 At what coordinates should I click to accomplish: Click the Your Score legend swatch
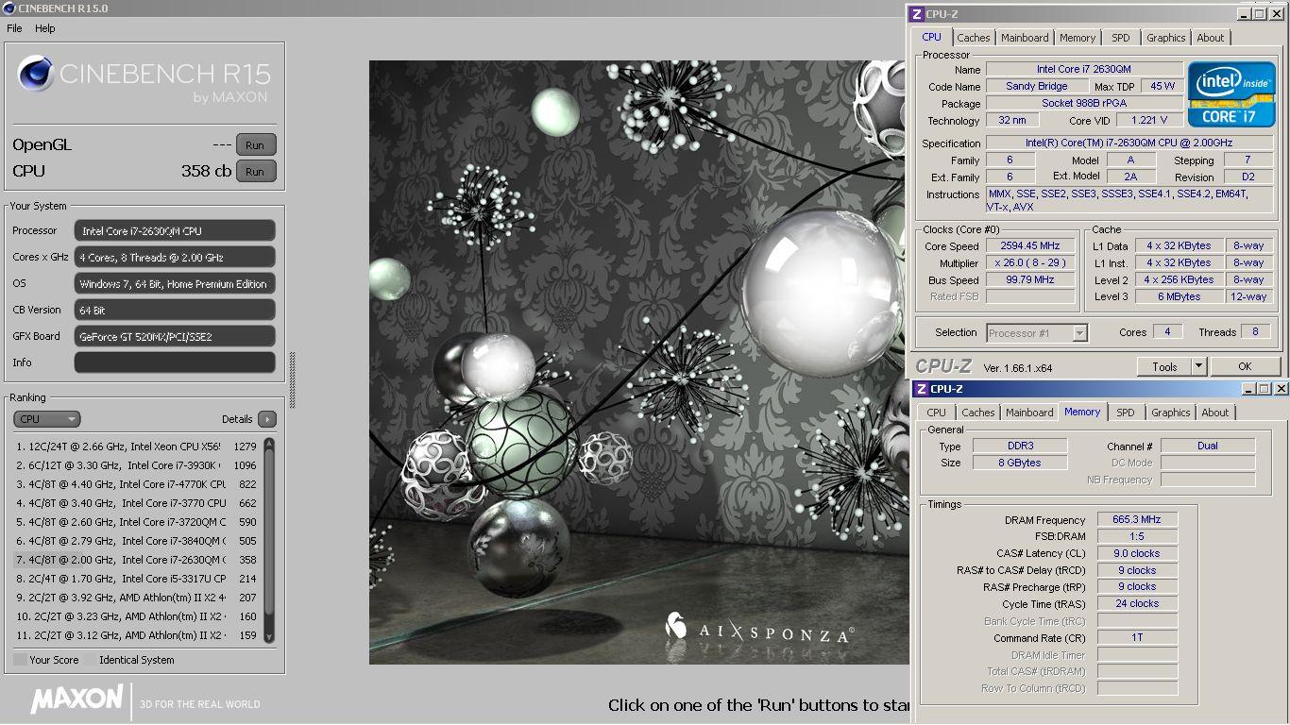point(20,660)
